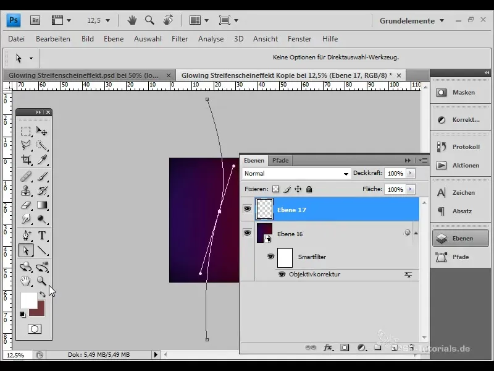Open the zoom level 12,5 dropdown
494x371 pixels.
107,20
